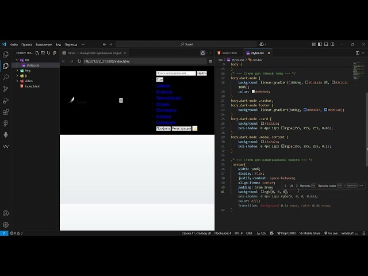
Task: Expand the img folder in explorer
Action: click(17, 70)
